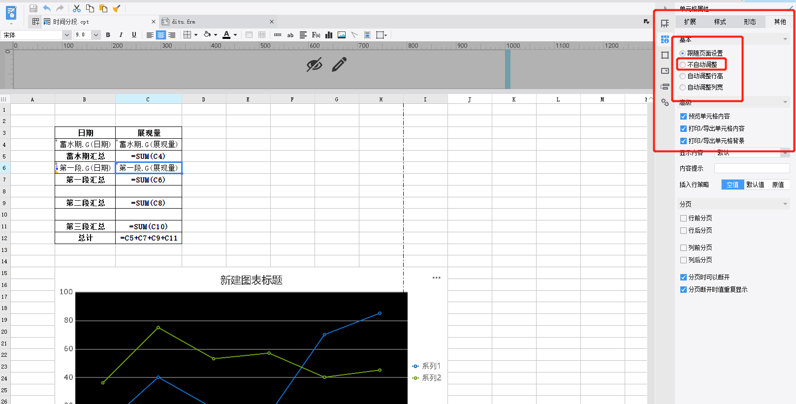Toggle 分页断开时值重复显示 checkbox
The image size is (796, 404).
[x=683, y=289]
